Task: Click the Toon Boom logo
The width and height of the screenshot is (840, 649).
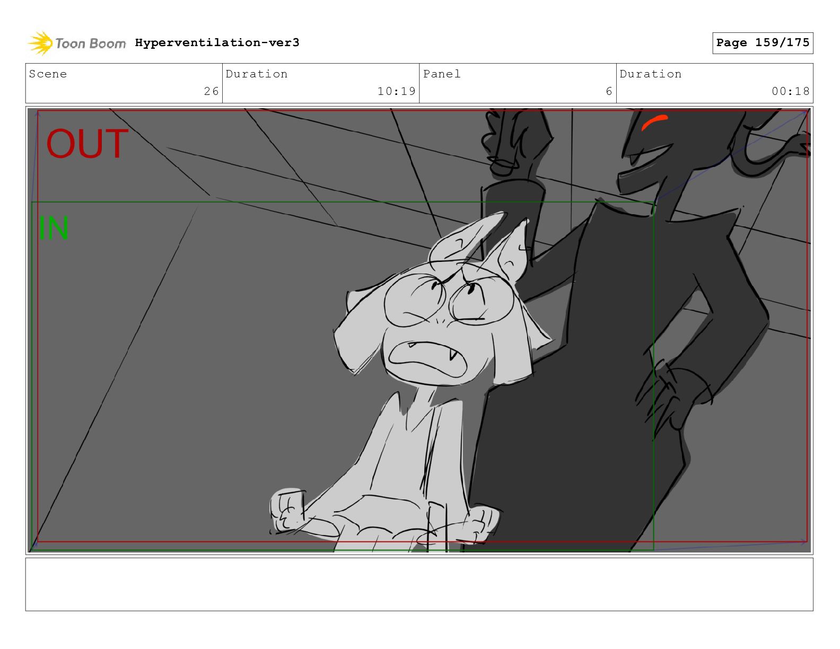Action: (x=76, y=43)
